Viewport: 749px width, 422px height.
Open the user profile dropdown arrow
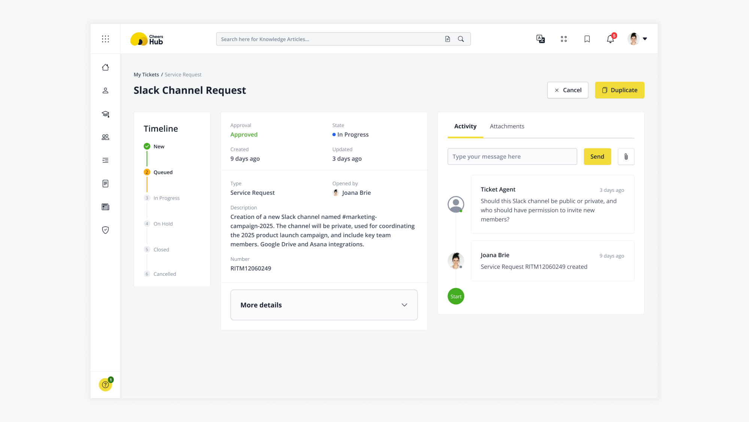(x=645, y=39)
